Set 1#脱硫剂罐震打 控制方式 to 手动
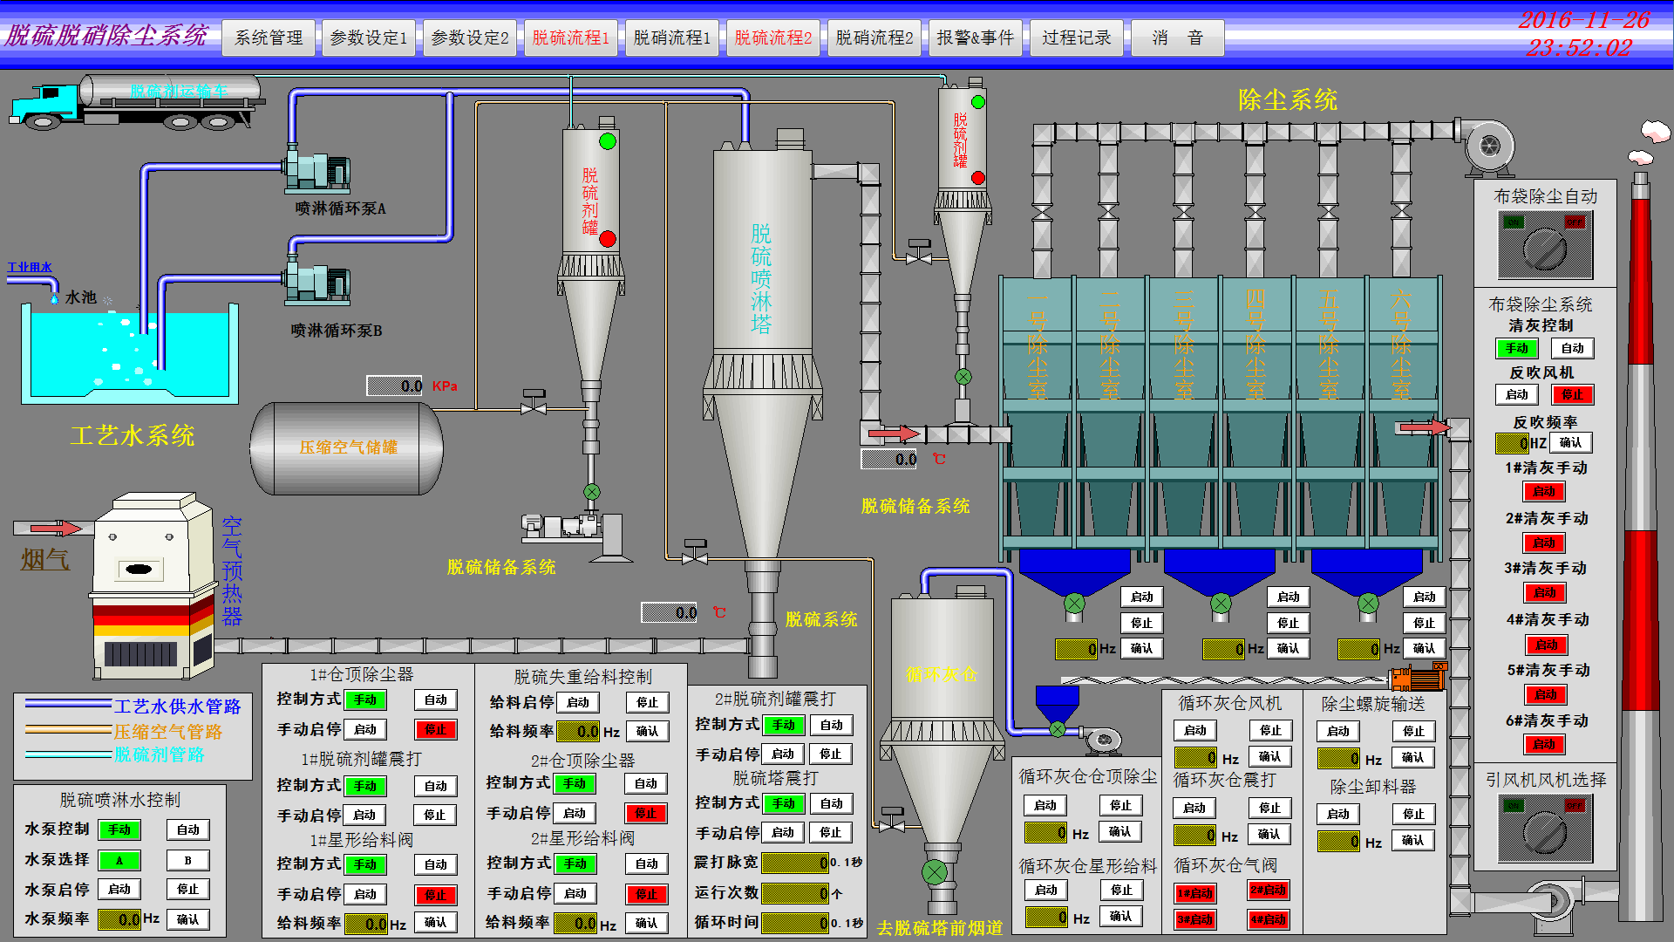This screenshot has height=942, width=1674. pyautogui.click(x=365, y=786)
